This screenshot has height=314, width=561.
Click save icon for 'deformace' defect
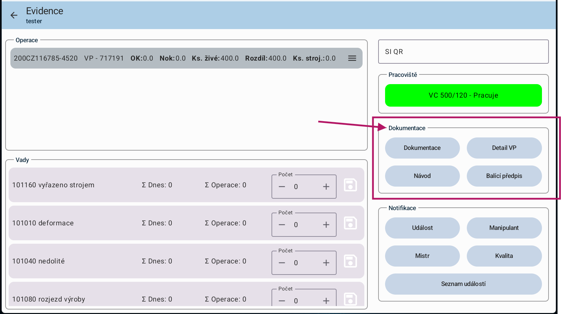350,223
